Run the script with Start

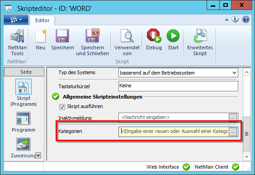[x=173, y=39]
